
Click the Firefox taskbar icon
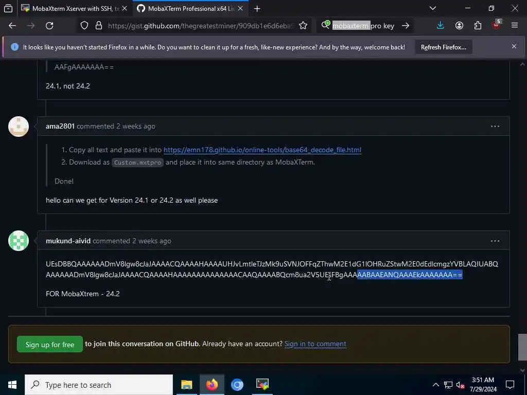tap(212, 385)
